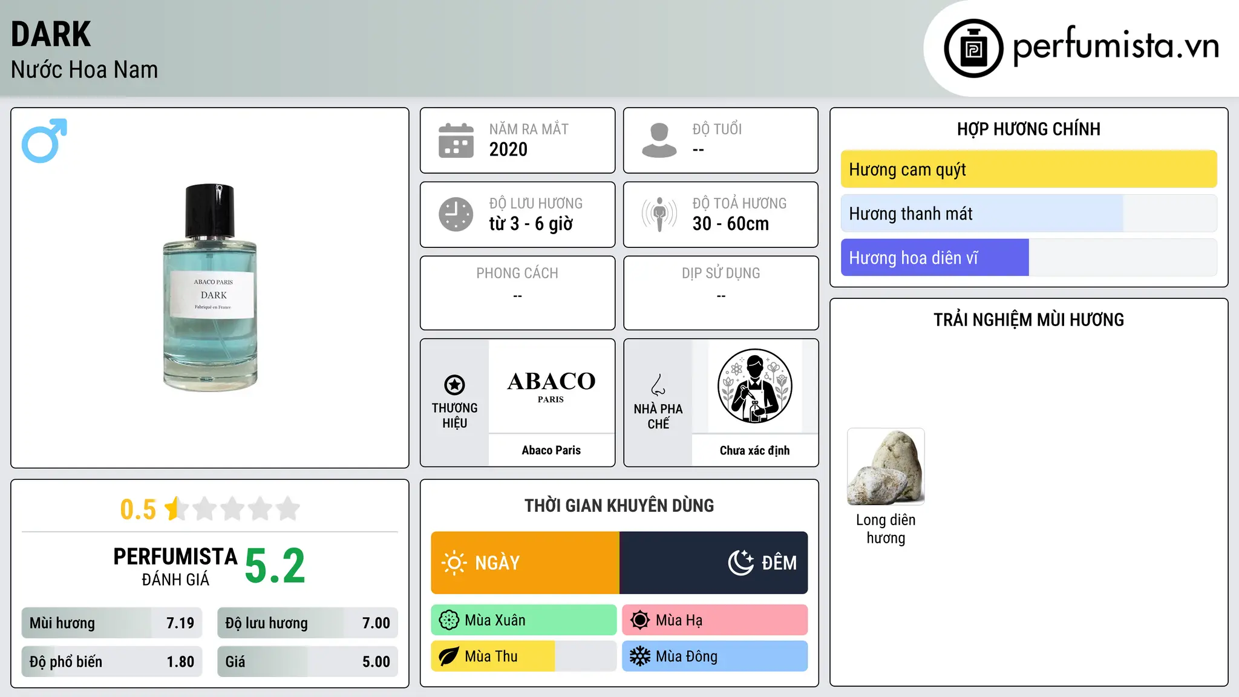Click the Chưa xác định perfumer label
The width and height of the screenshot is (1239, 697).
(754, 450)
